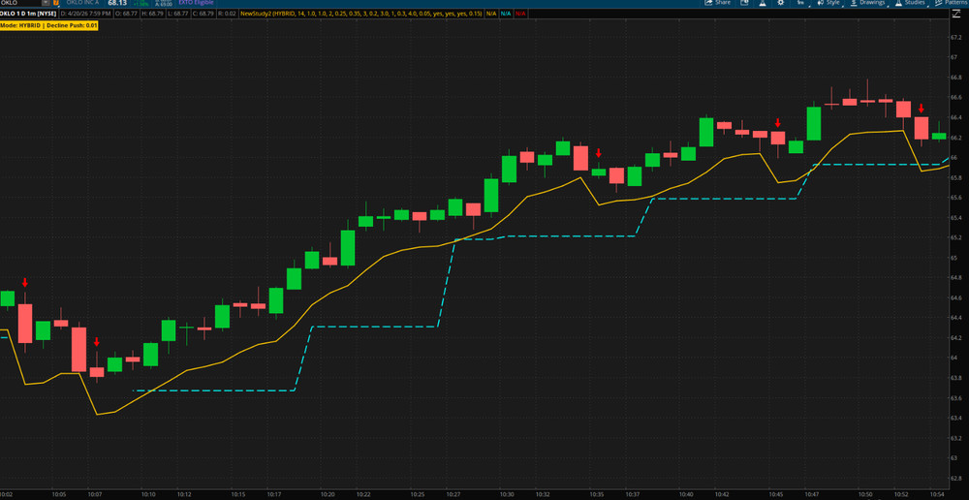The width and height of the screenshot is (969, 500).
Task: Click the H: 68.79 high value
Action: (x=152, y=14)
